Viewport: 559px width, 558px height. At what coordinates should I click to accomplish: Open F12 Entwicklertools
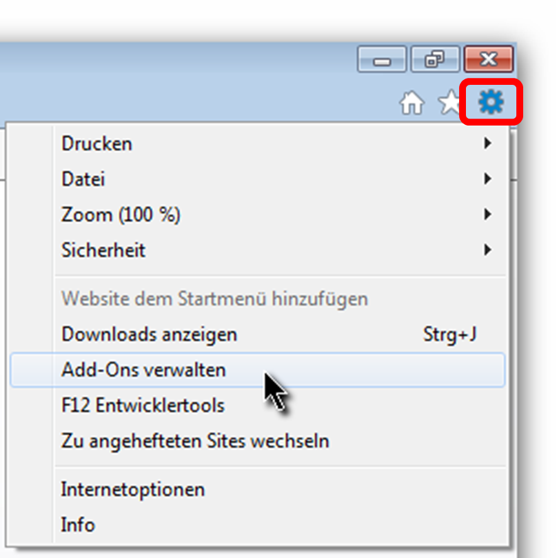point(257,406)
